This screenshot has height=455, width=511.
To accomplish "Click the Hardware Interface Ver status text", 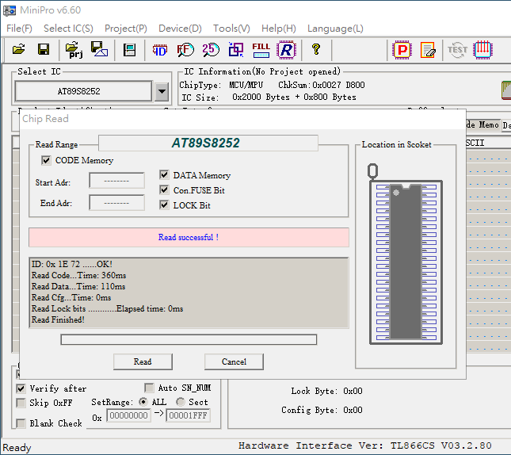I will tap(365, 445).
